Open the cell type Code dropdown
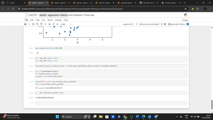This screenshot has height=120, width=213. 66,24
